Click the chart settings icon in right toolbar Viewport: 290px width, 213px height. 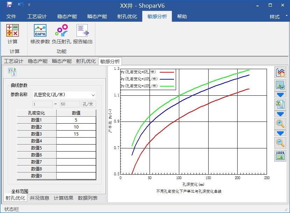pos(280,72)
